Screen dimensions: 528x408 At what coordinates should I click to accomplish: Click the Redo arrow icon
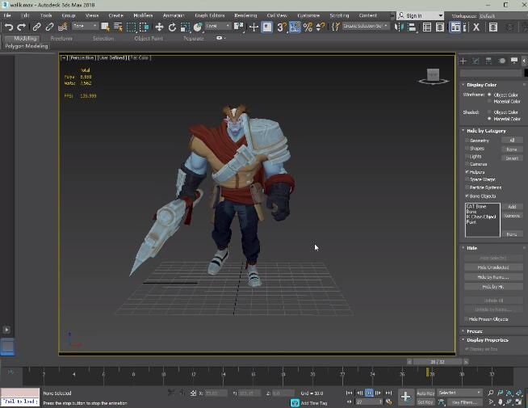[x=21, y=27]
